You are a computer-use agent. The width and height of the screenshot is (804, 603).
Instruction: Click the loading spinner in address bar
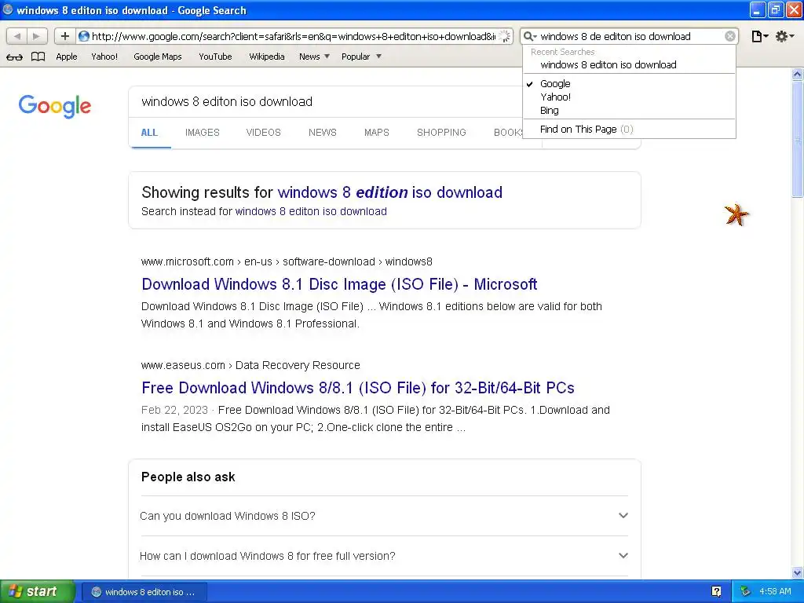pyautogui.click(x=505, y=36)
